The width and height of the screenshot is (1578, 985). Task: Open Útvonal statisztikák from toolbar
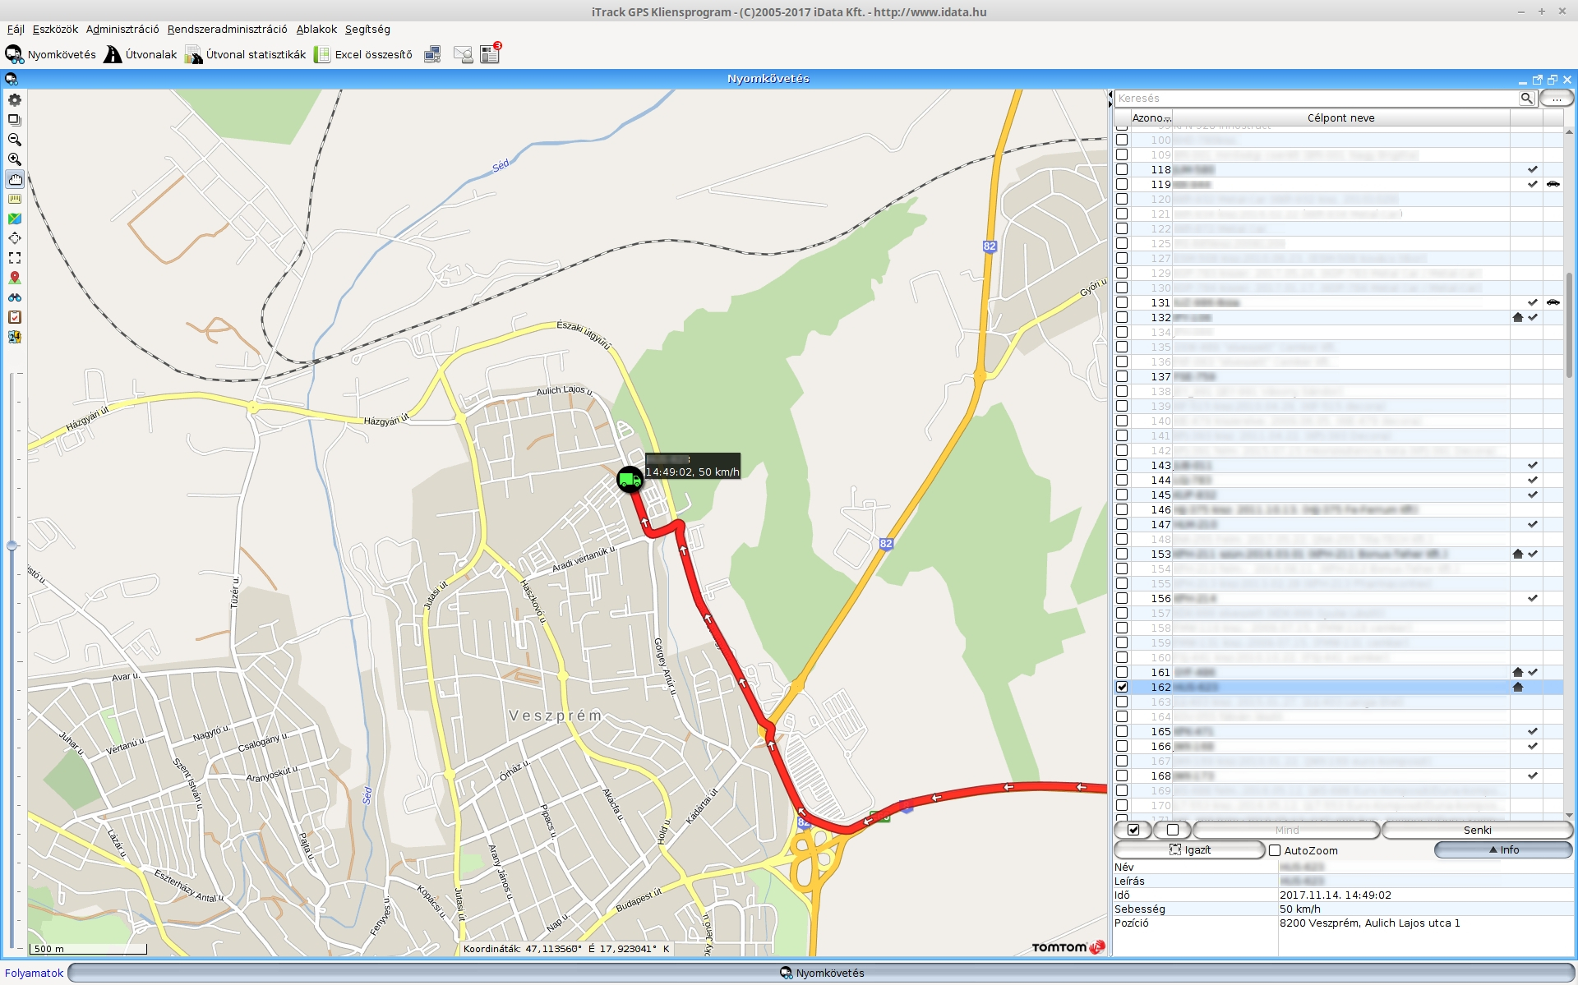245,55
